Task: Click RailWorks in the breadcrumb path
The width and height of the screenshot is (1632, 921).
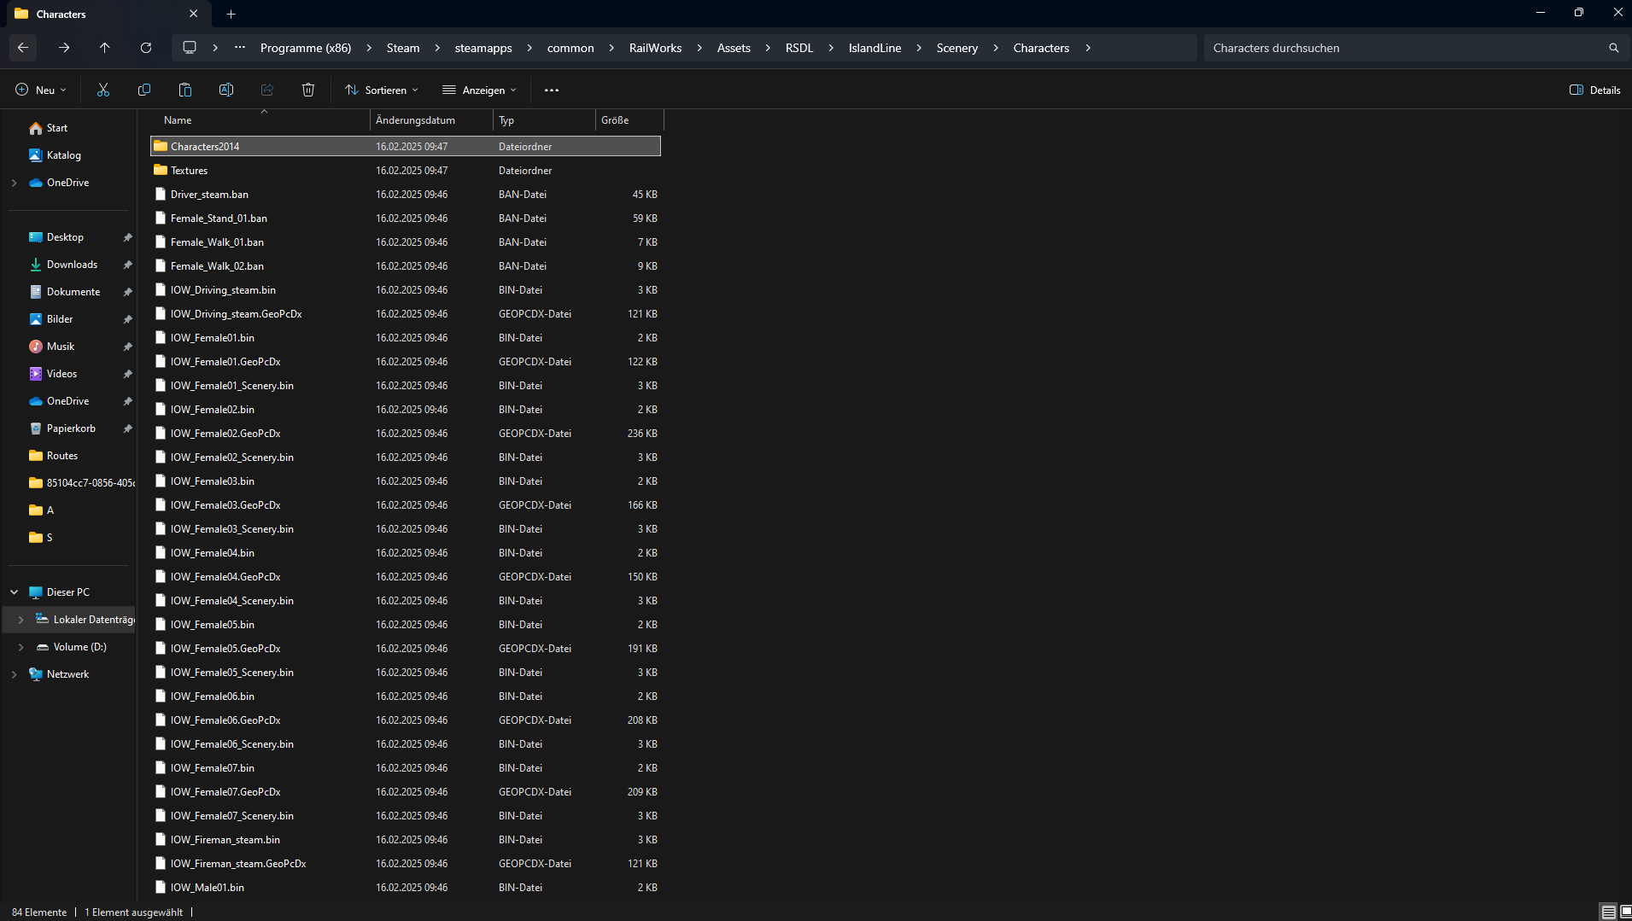Action: tap(655, 48)
